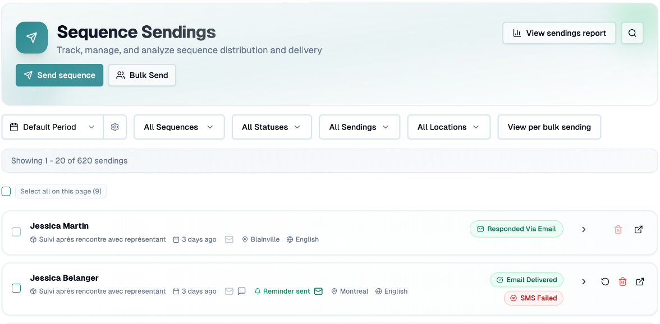The height and width of the screenshot is (324, 660).
Task: Open View sendings report
Action: tap(559, 33)
